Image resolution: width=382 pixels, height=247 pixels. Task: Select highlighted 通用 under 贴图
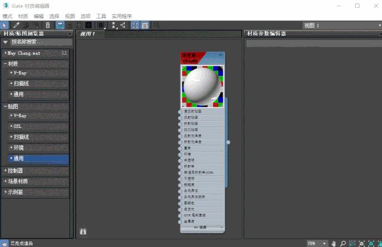pos(38,159)
